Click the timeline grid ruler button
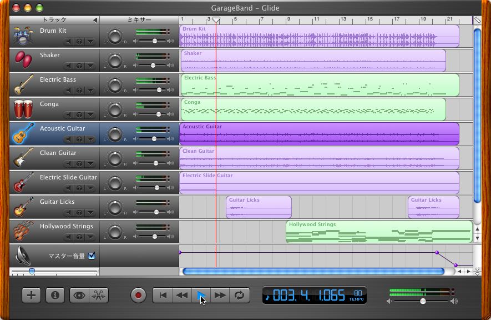 (477, 20)
